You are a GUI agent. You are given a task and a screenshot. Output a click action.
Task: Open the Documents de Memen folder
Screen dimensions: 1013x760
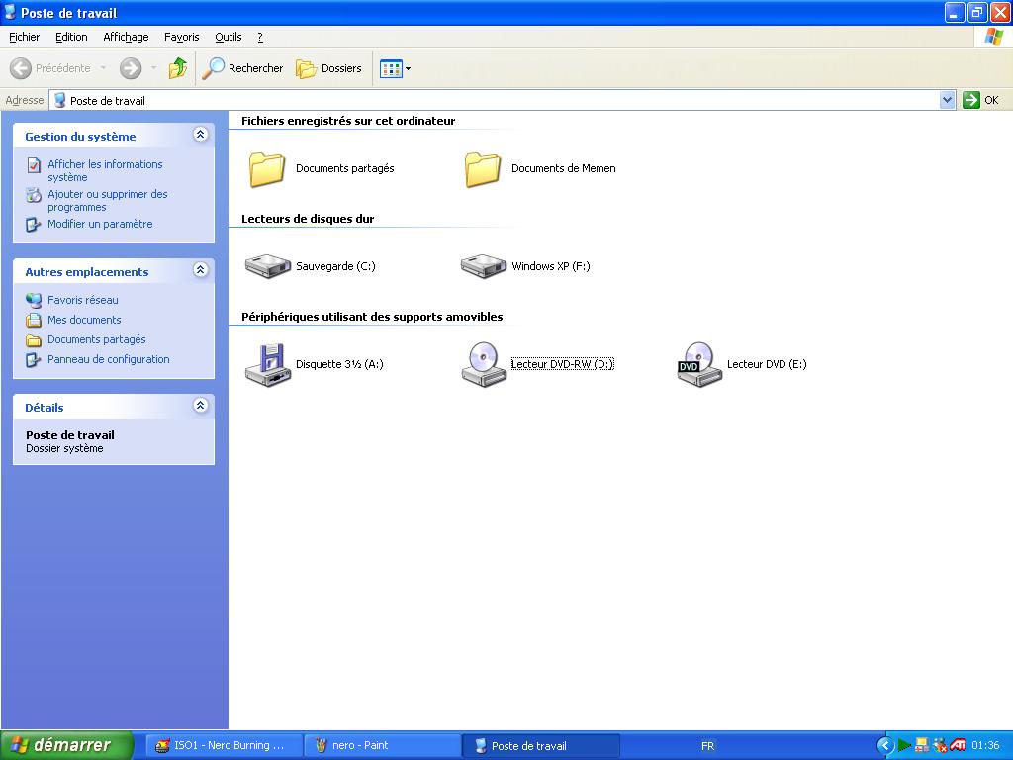[484, 169]
